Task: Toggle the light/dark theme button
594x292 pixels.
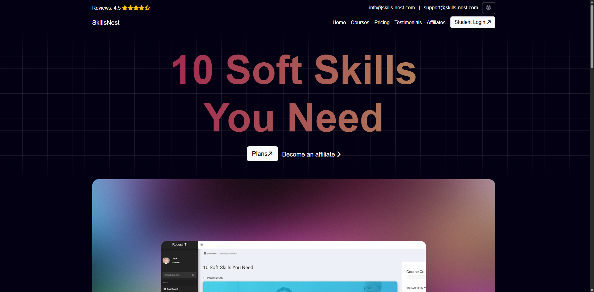Action: [x=488, y=8]
